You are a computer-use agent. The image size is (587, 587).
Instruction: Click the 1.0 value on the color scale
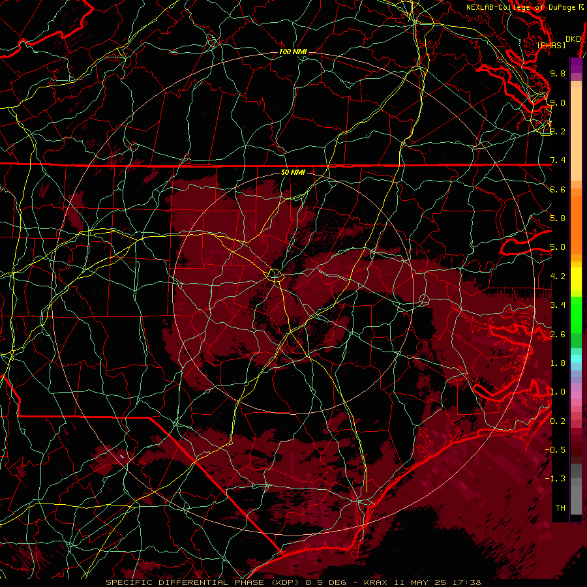[x=558, y=392]
